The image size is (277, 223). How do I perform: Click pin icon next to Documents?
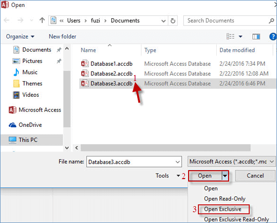tap(59, 50)
